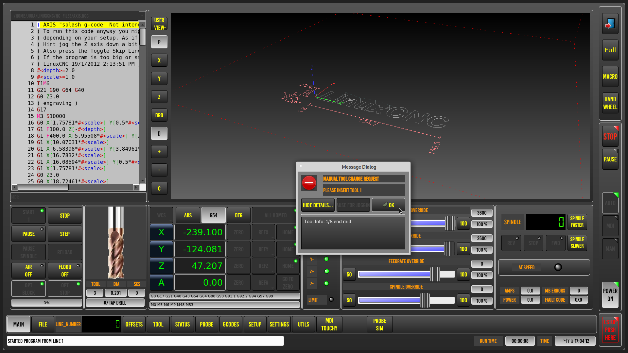Zoom in with the plus button
The width and height of the screenshot is (628, 353).
pyautogui.click(x=159, y=152)
